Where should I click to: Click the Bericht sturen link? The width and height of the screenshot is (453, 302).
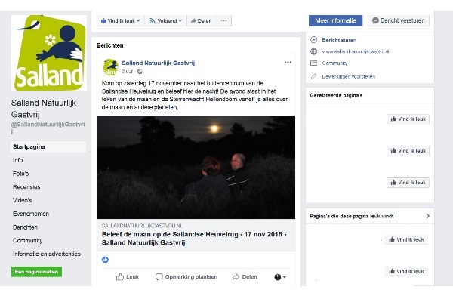(339, 40)
